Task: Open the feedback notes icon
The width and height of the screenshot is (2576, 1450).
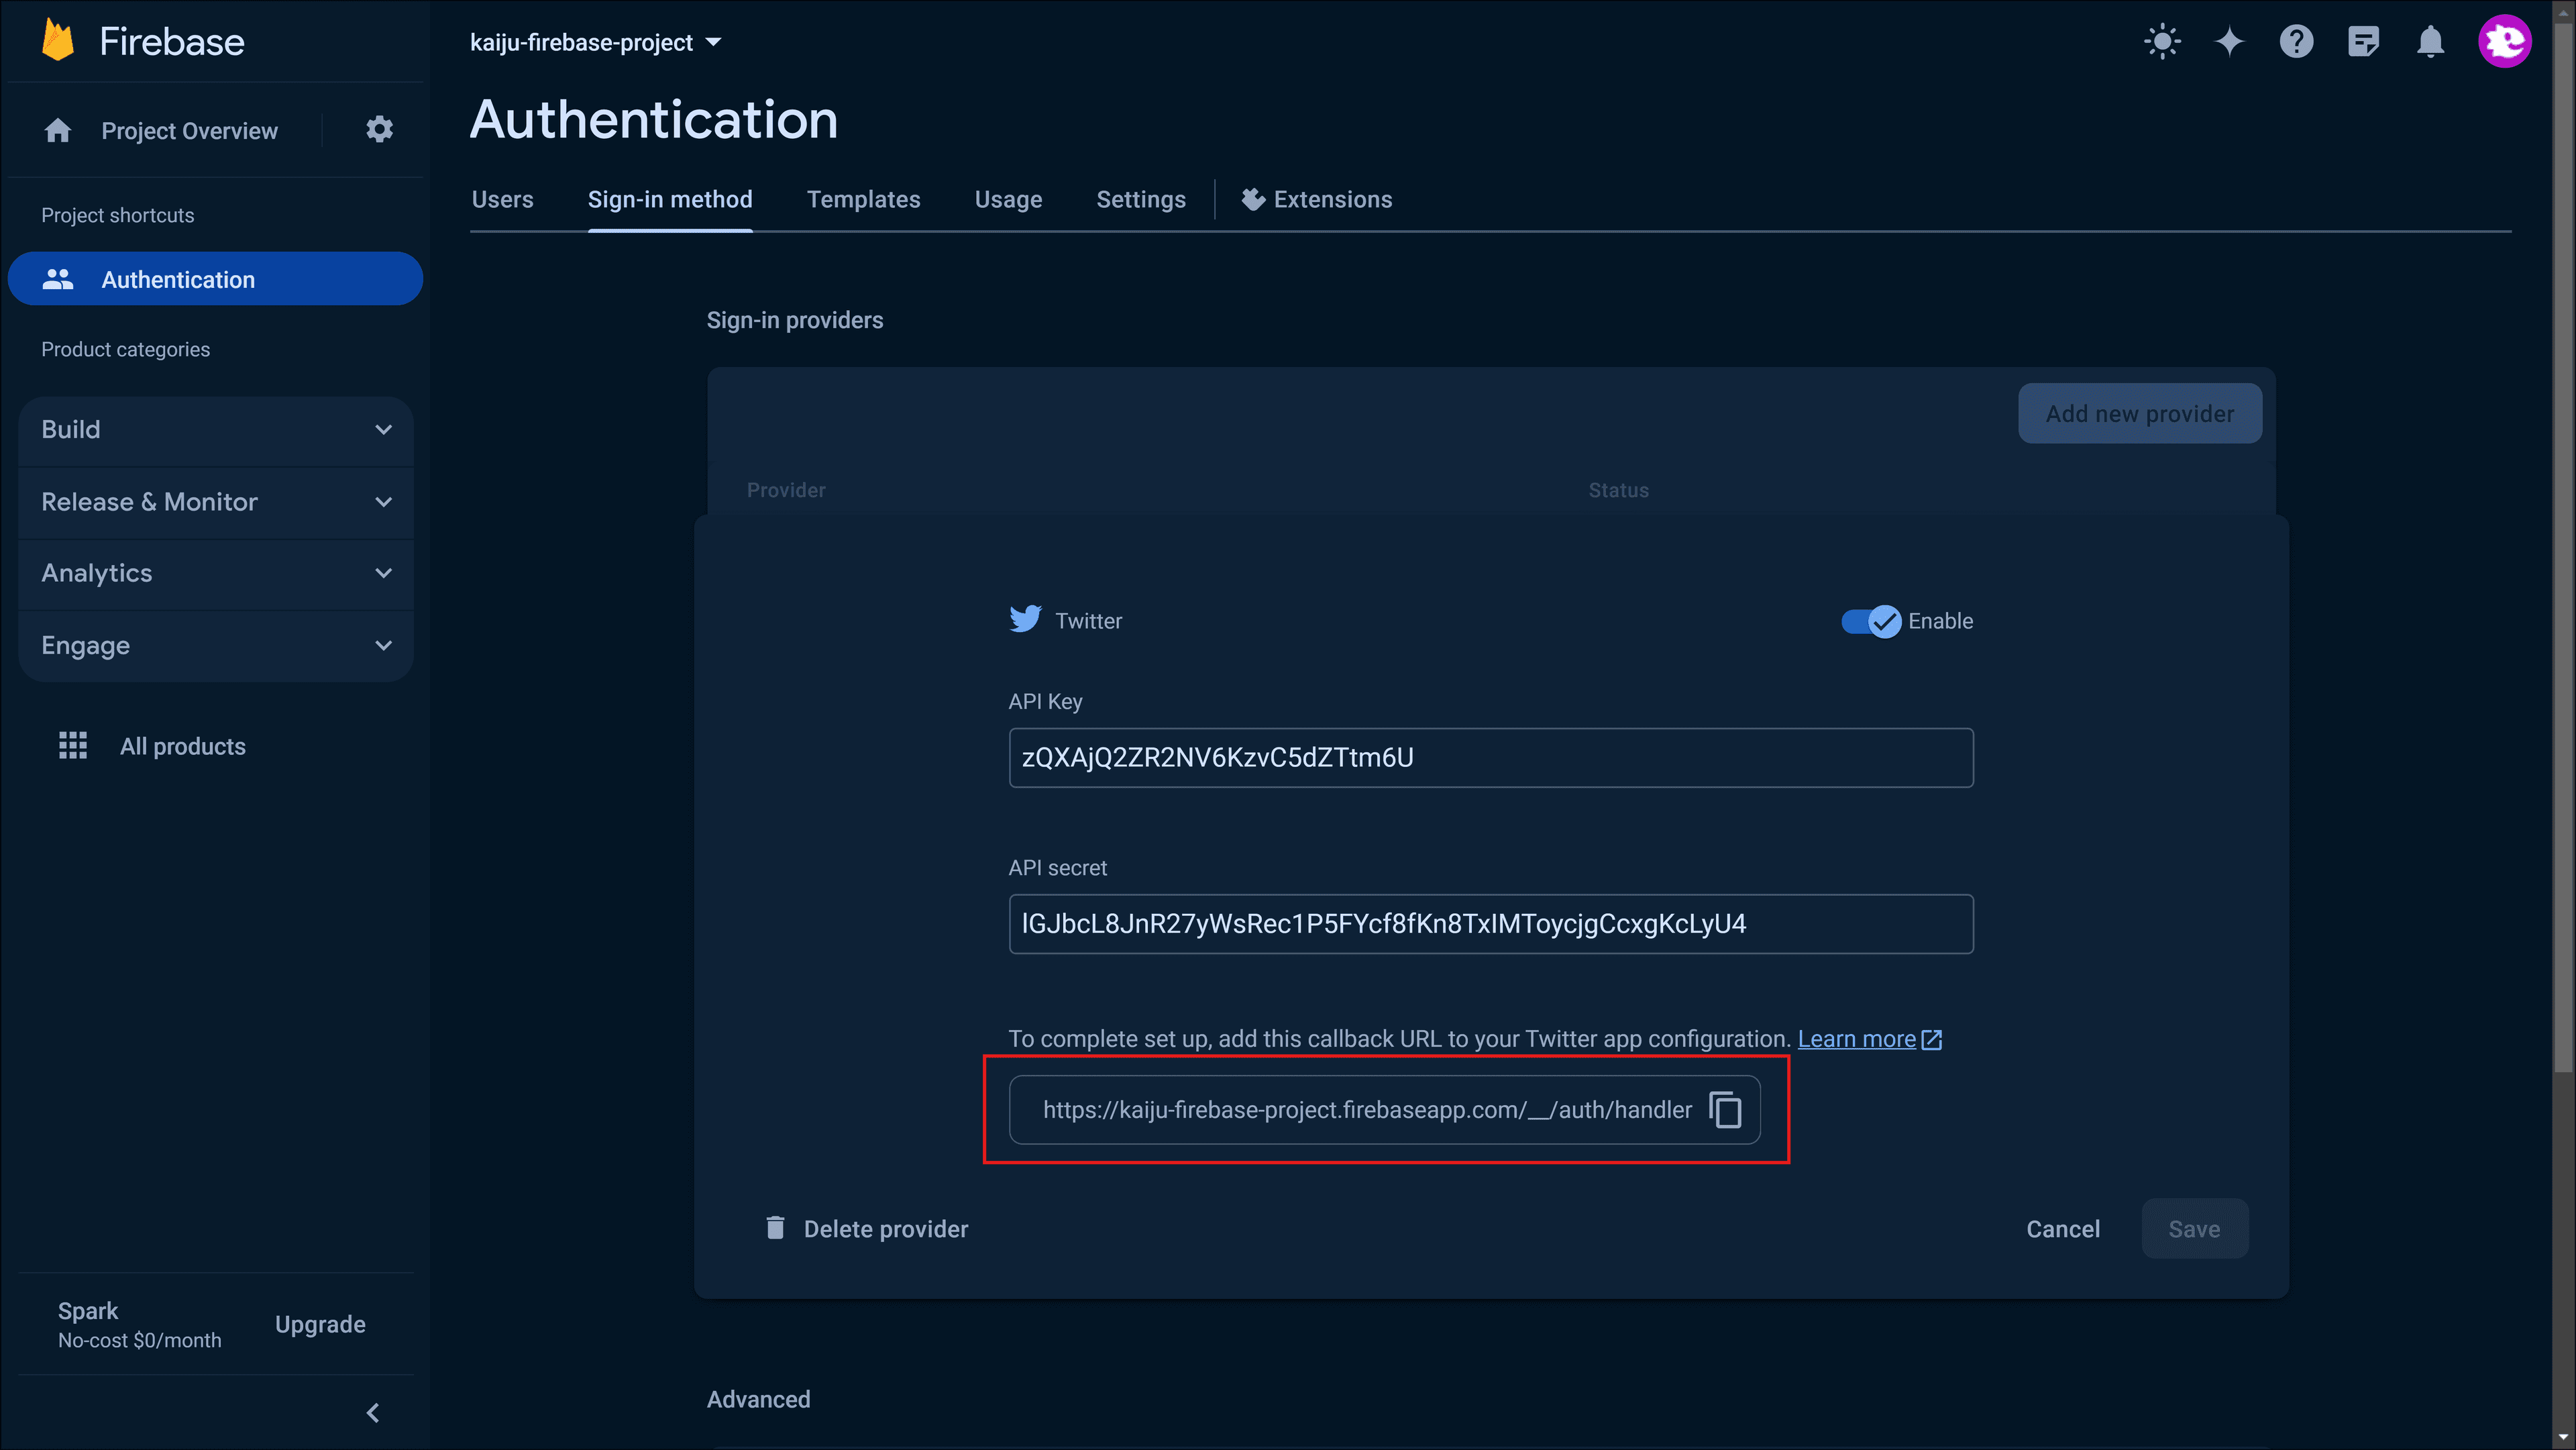Action: [2363, 41]
